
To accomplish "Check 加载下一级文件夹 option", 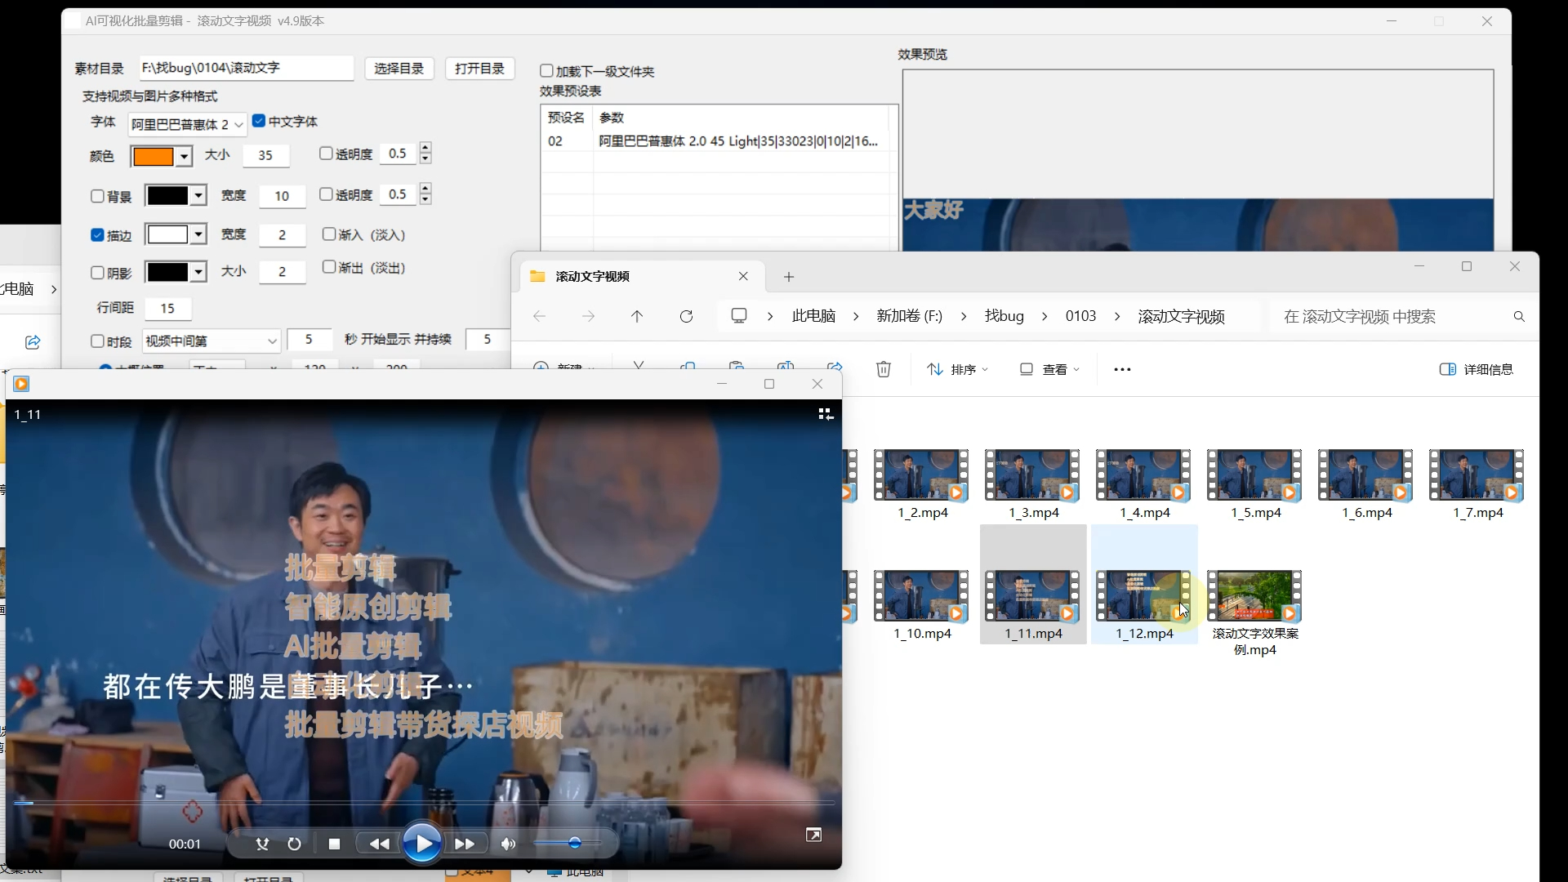I will [547, 71].
